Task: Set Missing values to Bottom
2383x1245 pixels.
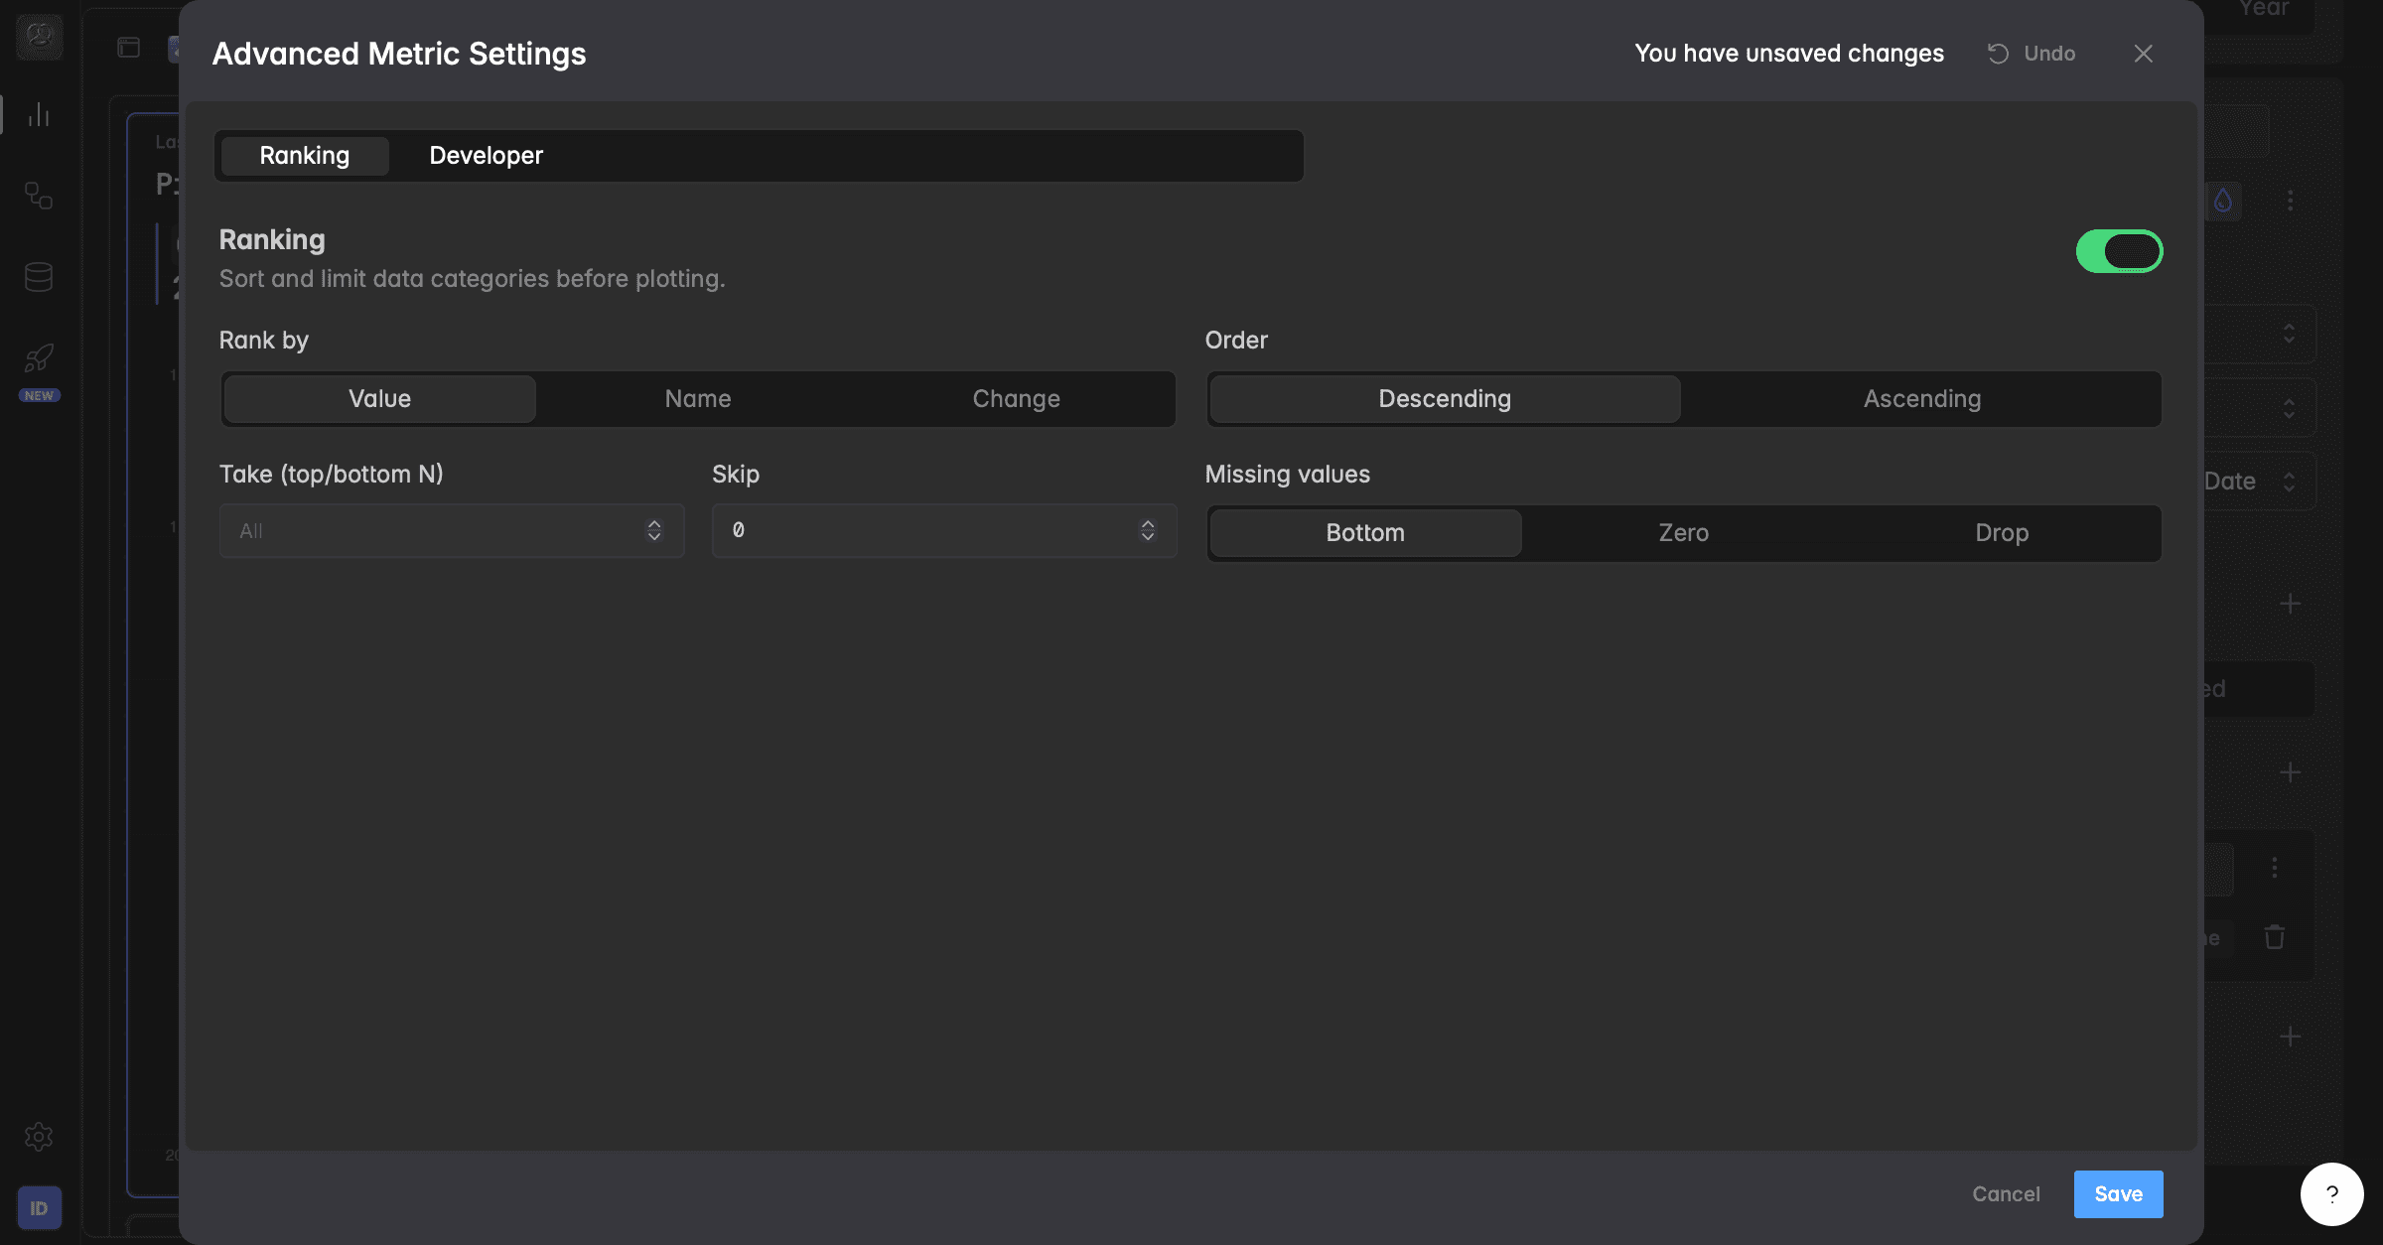Action: pyautogui.click(x=1365, y=533)
